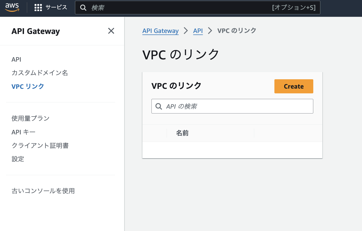Open the AWS services grid icon
The width and height of the screenshot is (362, 231).
pyautogui.click(x=38, y=7)
